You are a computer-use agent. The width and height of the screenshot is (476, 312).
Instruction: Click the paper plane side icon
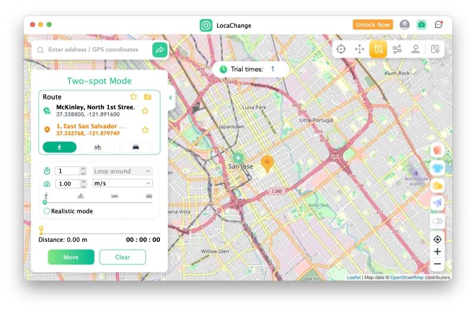coord(437,203)
